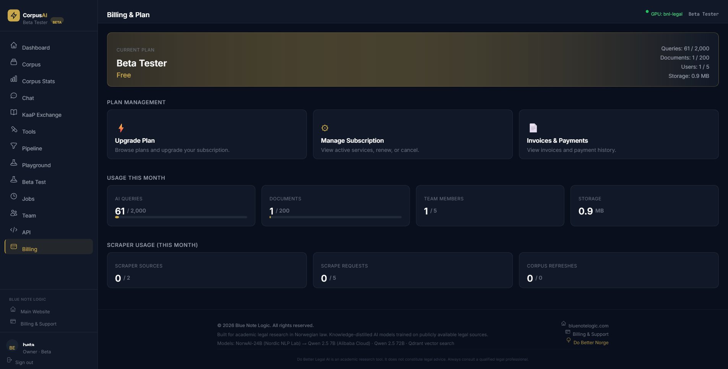Click the KaaP Exchange book icon
Image resolution: width=728 pixels, height=369 pixels.
point(14,113)
